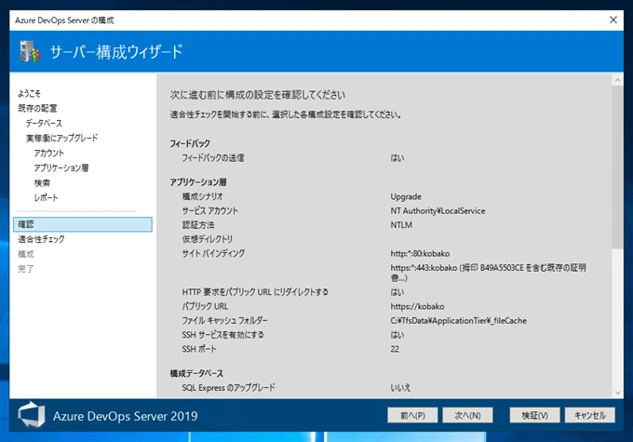Click the フィードバック section heading
The image size is (633, 442).
pyautogui.click(x=190, y=143)
